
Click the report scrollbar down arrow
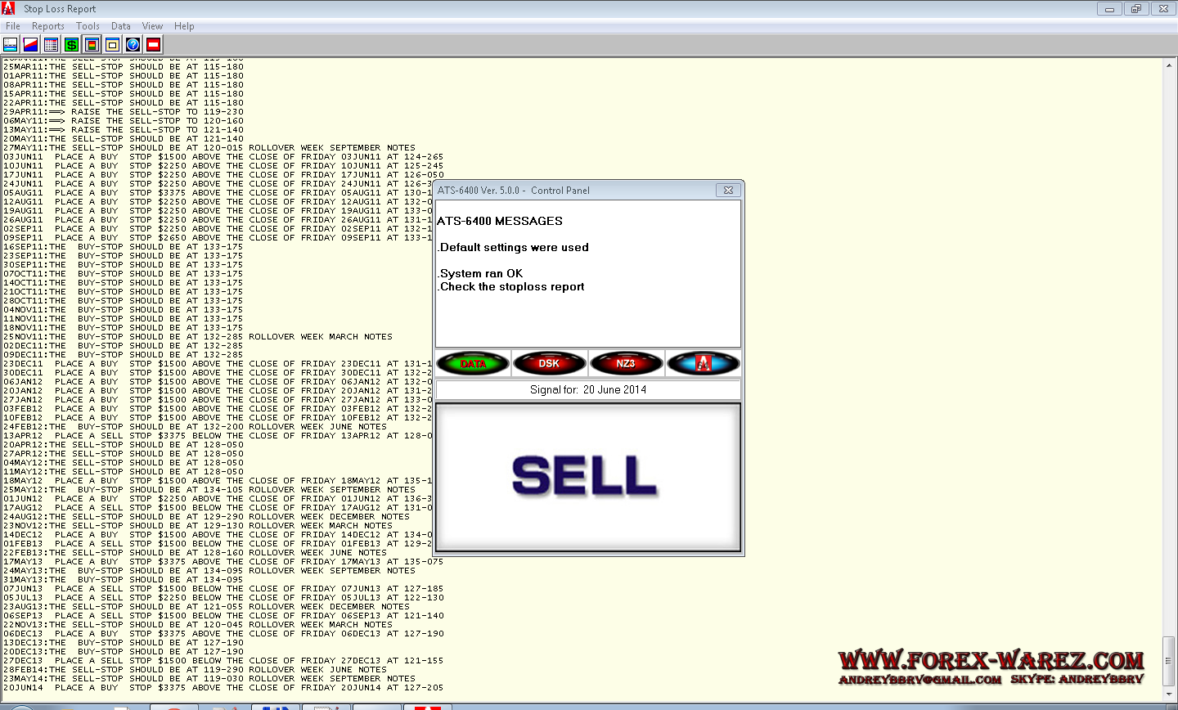(x=1170, y=694)
